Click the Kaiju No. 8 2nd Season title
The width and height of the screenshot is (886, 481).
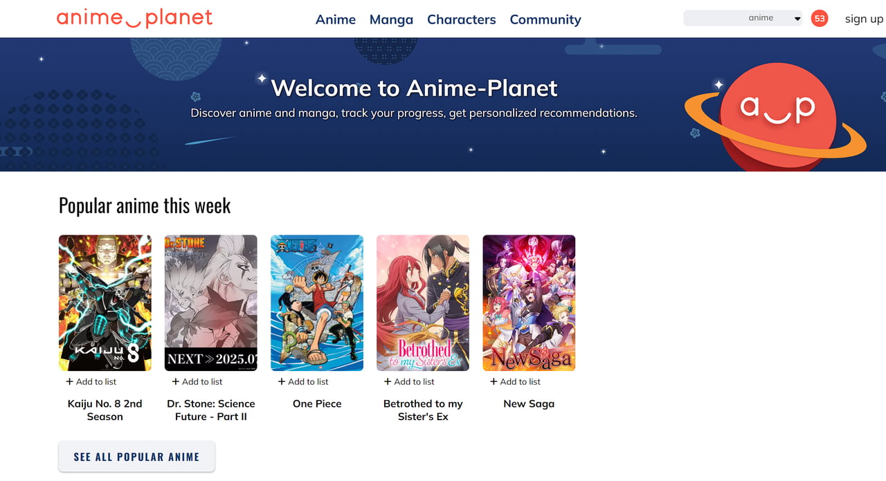click(x=105, y=410)
